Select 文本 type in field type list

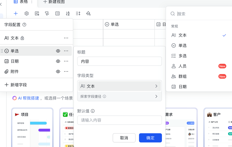[x=199, y=35]
